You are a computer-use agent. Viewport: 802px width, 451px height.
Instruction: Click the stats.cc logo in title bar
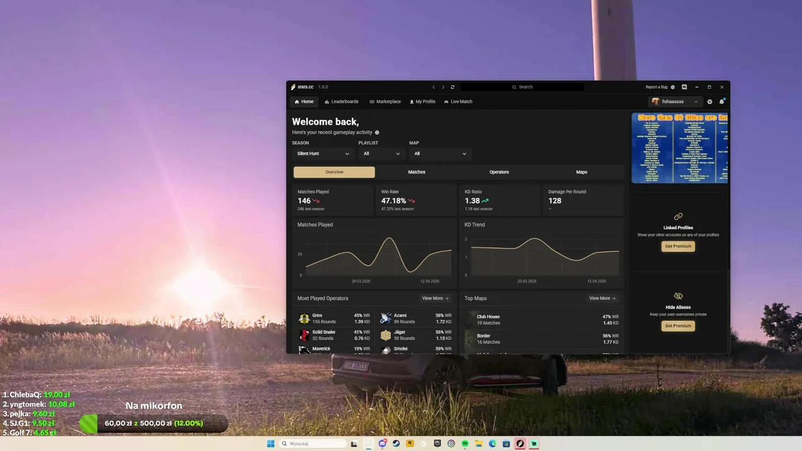(293, 87)
